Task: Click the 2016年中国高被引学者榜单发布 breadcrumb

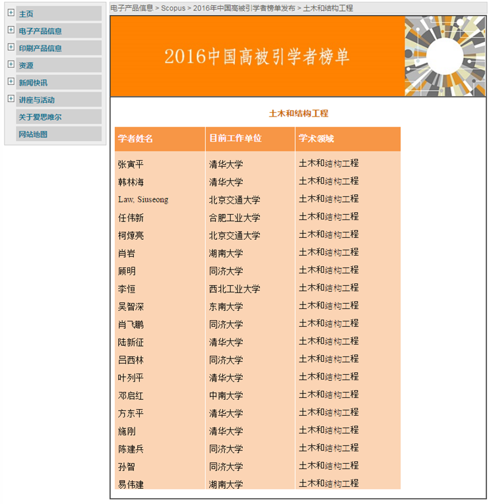Action: [244, 9]
